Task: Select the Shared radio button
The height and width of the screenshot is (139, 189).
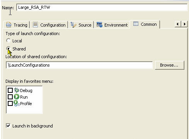Action: click(x=9, y=49)
